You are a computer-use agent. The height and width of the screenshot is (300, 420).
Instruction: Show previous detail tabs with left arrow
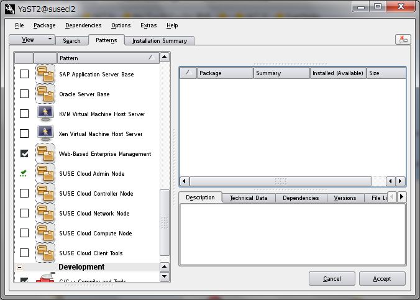pos(392,197)
